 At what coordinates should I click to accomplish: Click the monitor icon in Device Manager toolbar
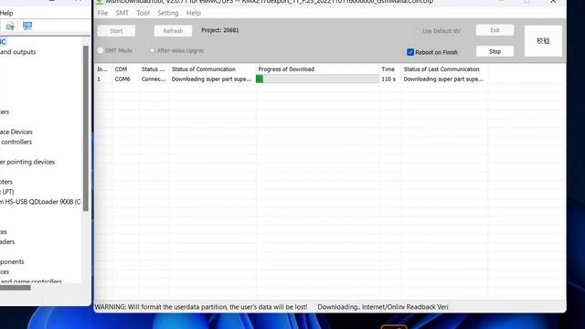pyautogui.click(x=27, y=27)
